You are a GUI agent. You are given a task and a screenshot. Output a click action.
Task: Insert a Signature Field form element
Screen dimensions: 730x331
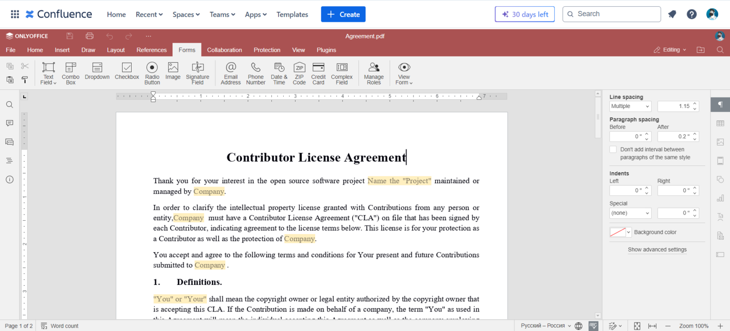(197, 73)
